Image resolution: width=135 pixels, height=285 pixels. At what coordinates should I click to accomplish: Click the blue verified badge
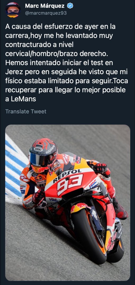click(70, 6)
